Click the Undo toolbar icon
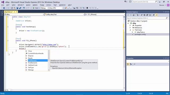 24,8
